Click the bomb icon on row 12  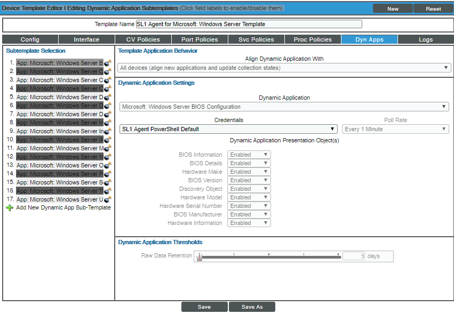107,157
